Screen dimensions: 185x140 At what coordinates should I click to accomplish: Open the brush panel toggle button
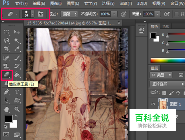(x=41, y=14)
